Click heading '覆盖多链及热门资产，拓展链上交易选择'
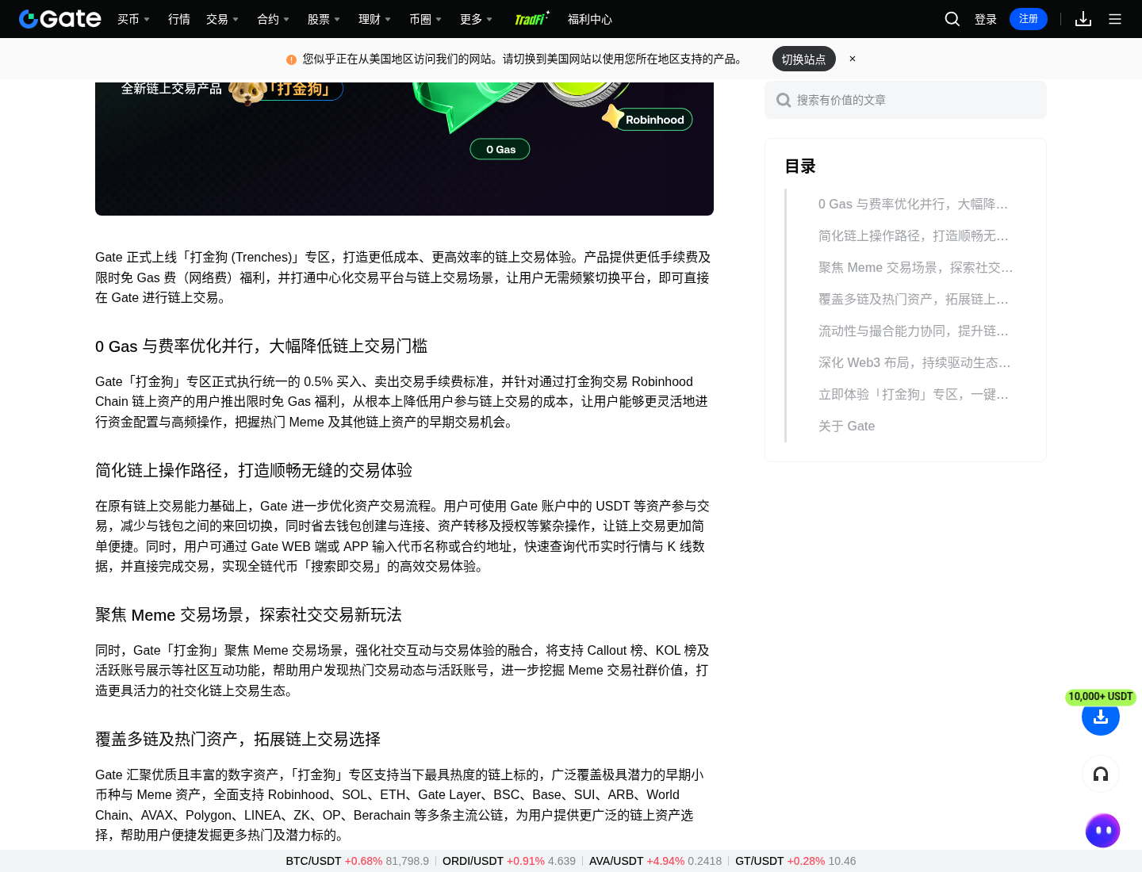This screenshot has width=1142, height=872. pos(238,739)
